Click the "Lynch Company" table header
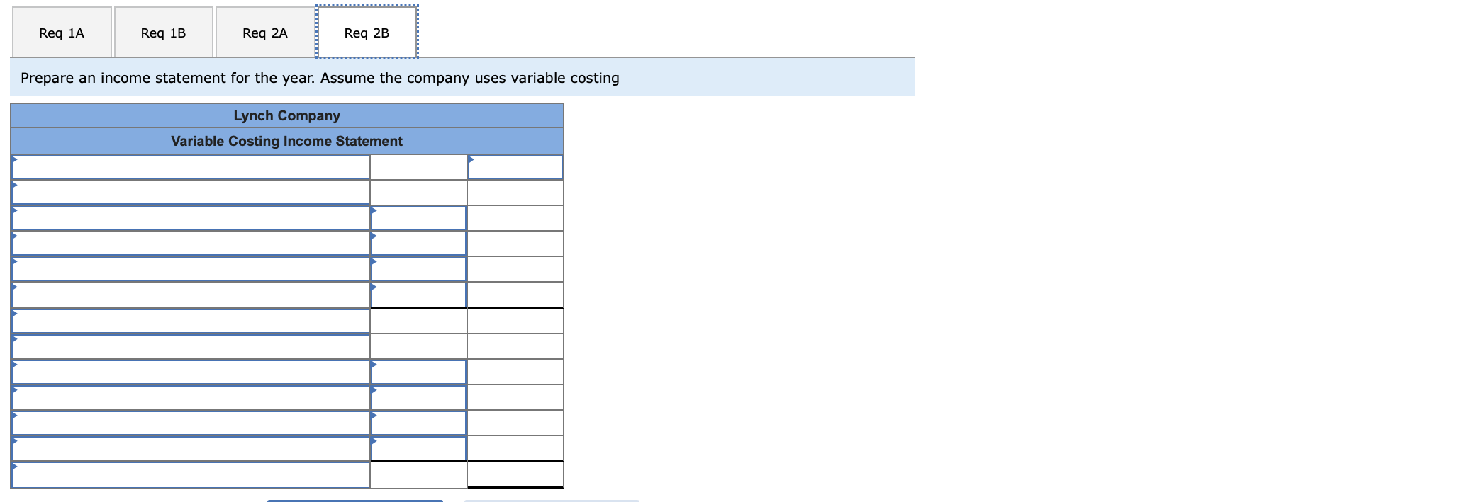The width and height of the screenshot is (1469, 502). [x=287, y=115]
